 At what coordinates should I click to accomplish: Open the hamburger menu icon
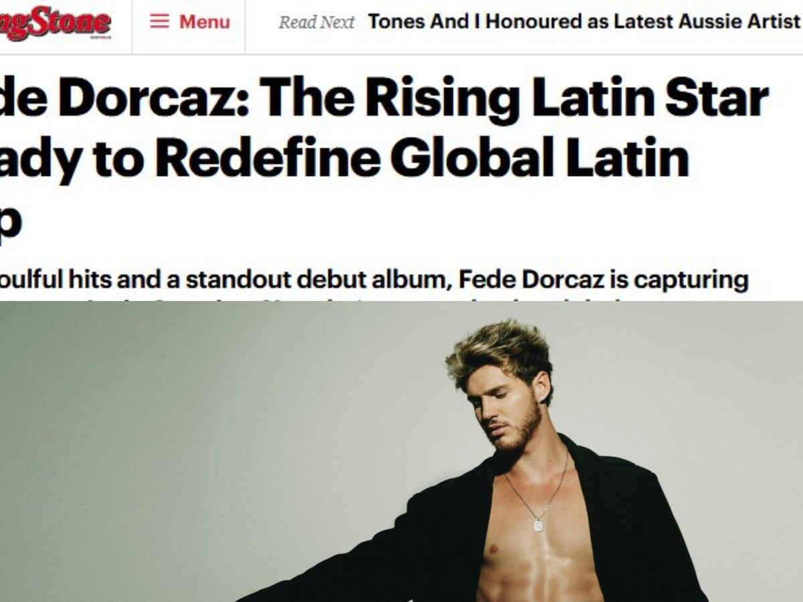(159, 22)
